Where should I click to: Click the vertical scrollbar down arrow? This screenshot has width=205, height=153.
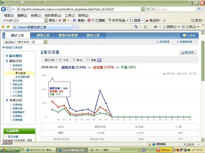[x=203, y=139]
